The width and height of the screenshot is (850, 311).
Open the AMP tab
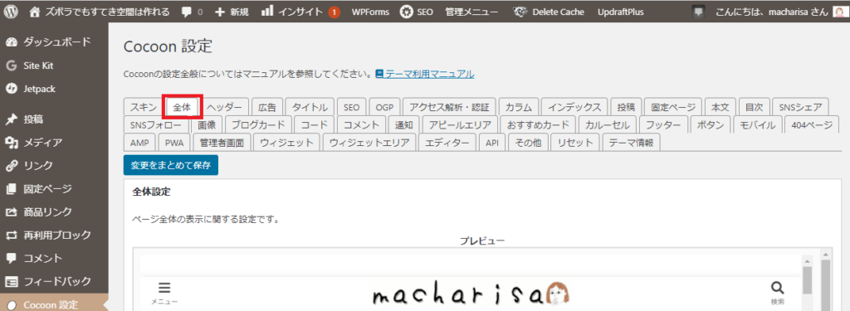click(139, 143)
